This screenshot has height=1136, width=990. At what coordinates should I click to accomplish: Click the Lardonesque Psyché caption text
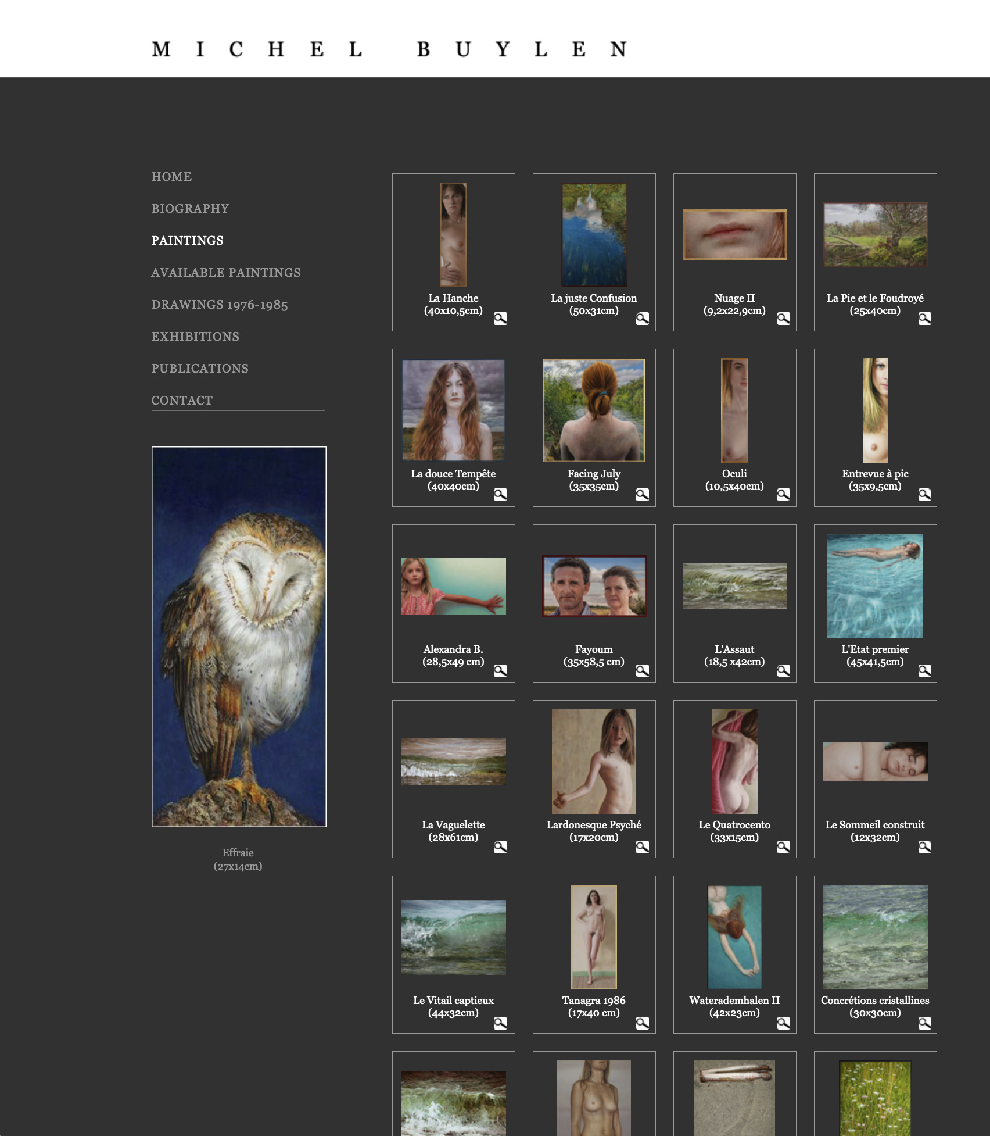tap(594, 831)
